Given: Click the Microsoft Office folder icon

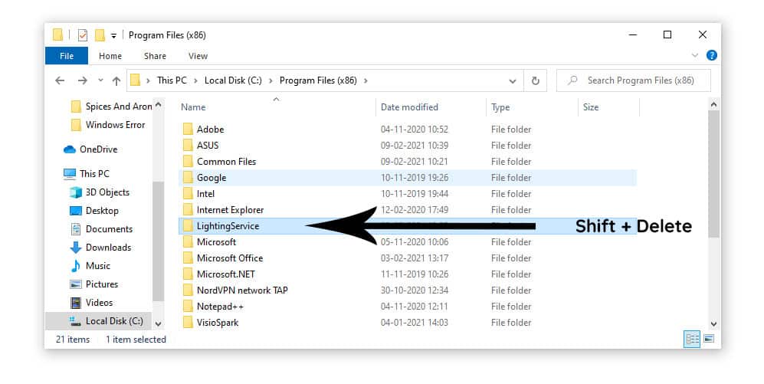Looking at the screenshot, I should tap(188, 258).
